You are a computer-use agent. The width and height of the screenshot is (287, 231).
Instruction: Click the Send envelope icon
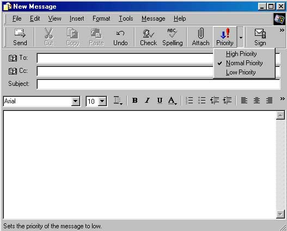coord(20,33)
